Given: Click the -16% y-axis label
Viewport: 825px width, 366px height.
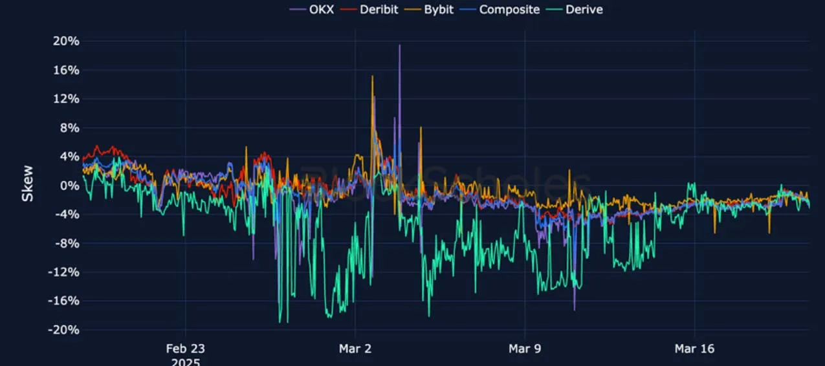Looking at the screenshot, I should 63,301.
